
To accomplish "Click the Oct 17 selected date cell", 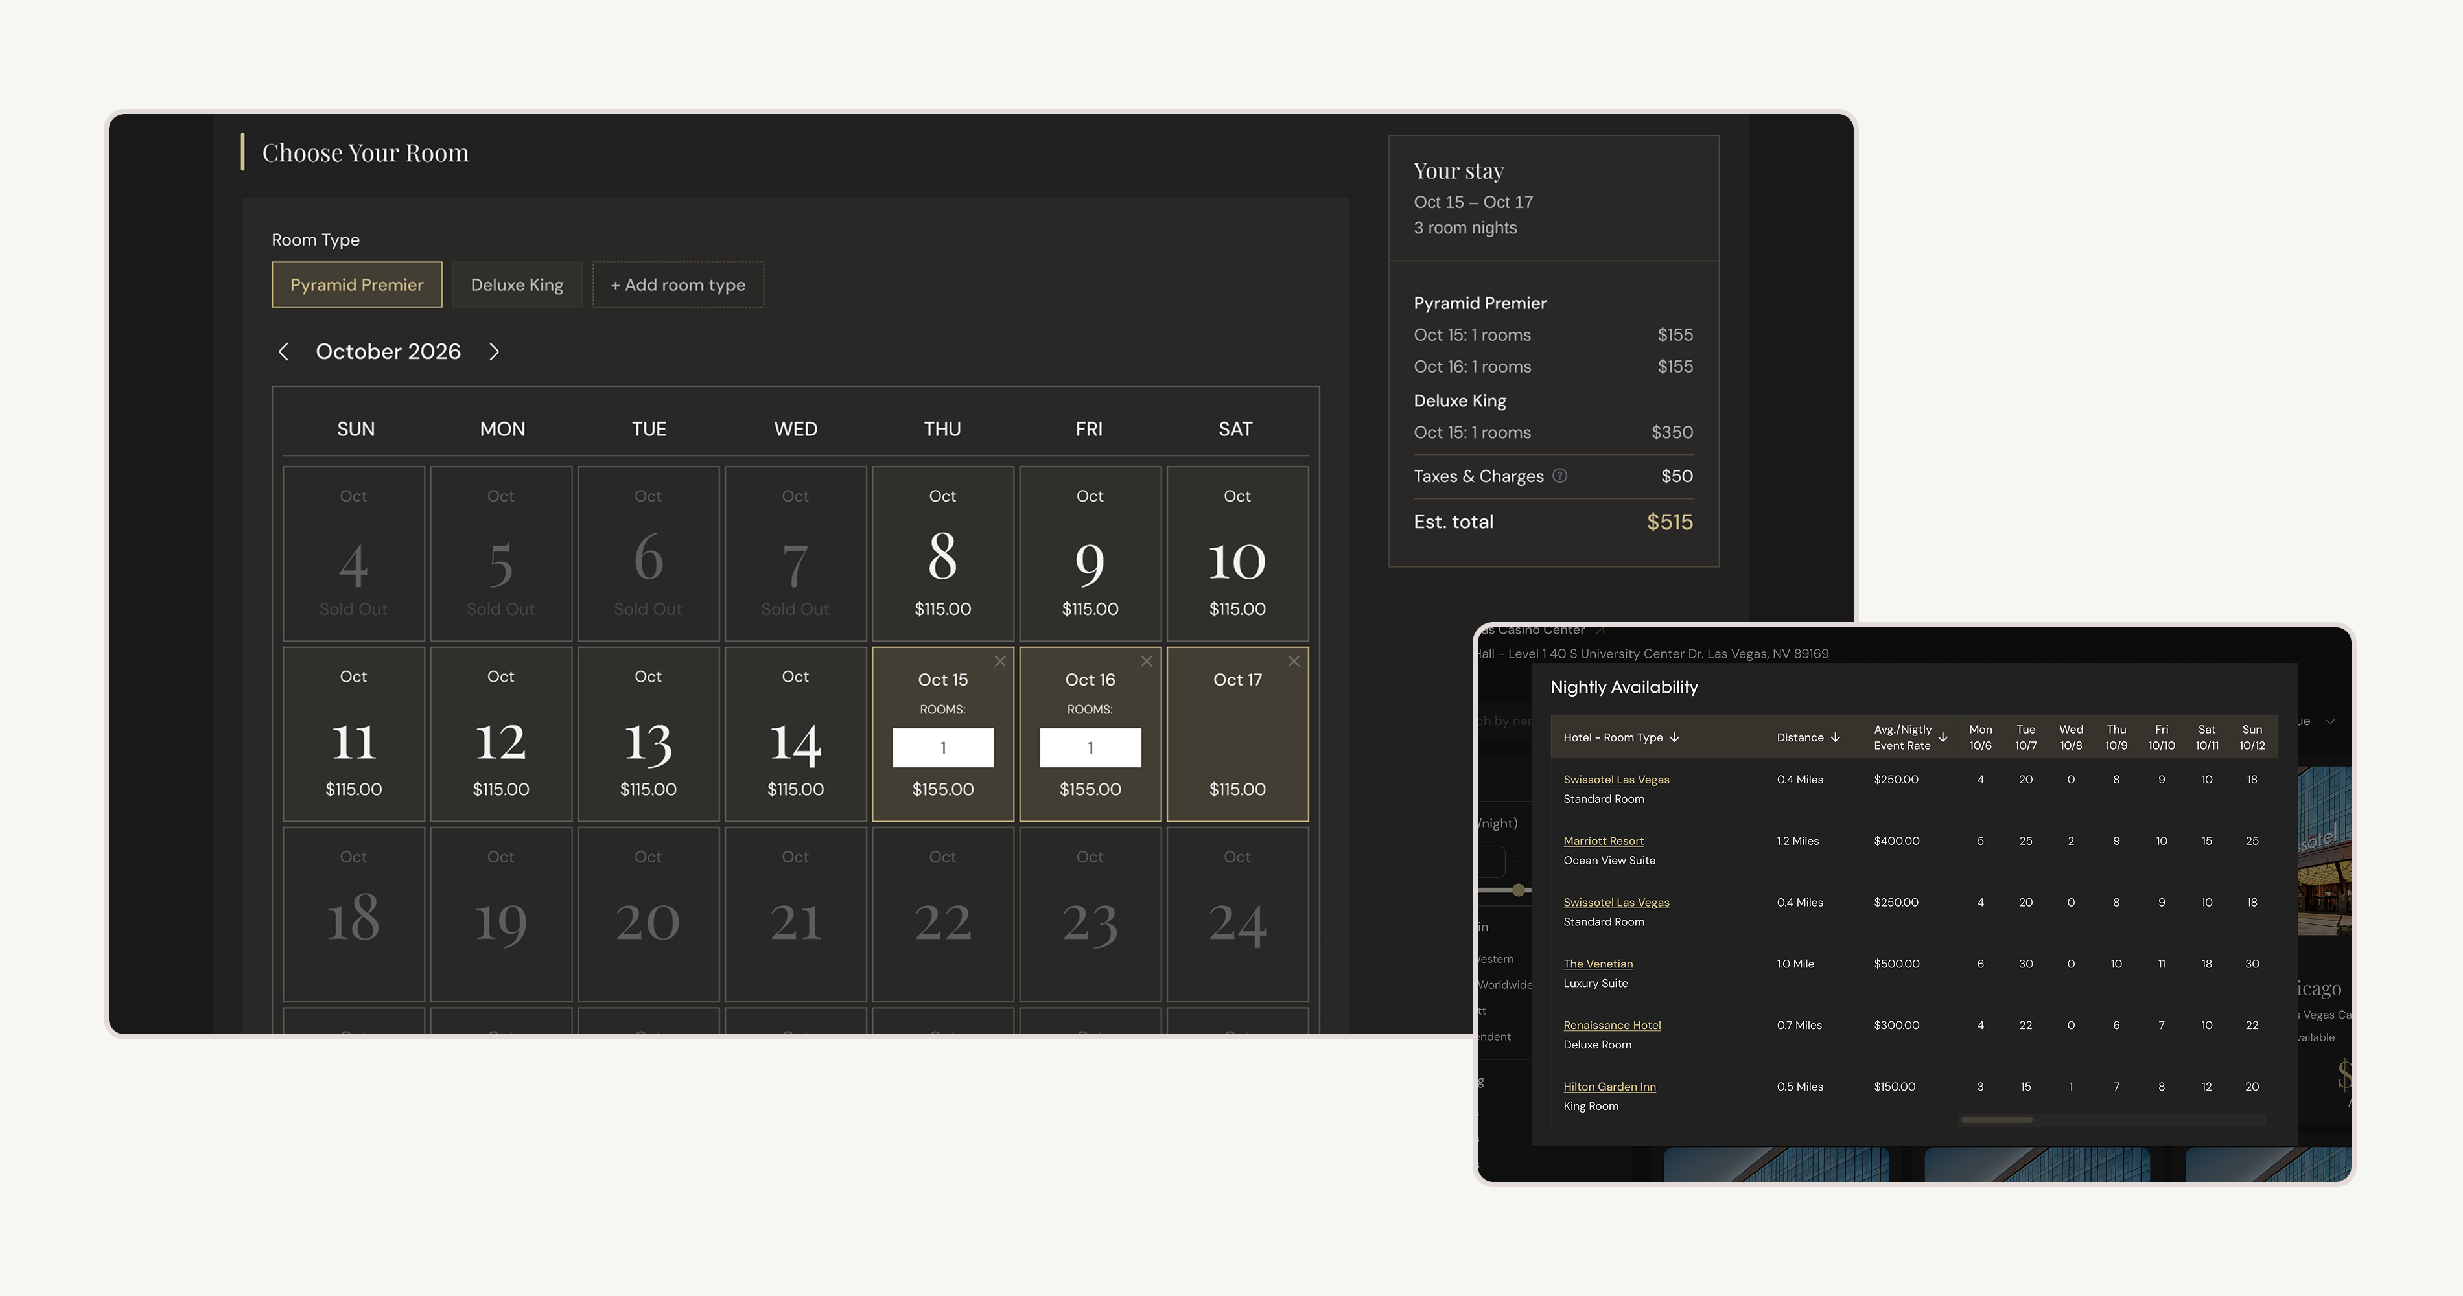I will pyautogui.click(x=1237, y=734).
